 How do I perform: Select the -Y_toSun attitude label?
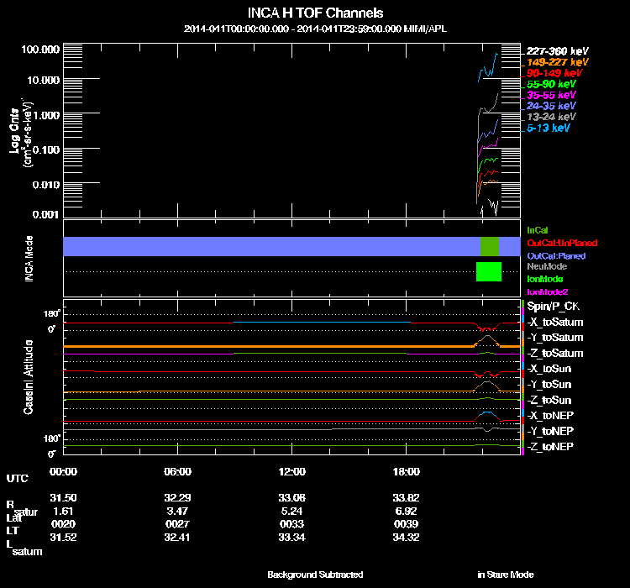549,384
